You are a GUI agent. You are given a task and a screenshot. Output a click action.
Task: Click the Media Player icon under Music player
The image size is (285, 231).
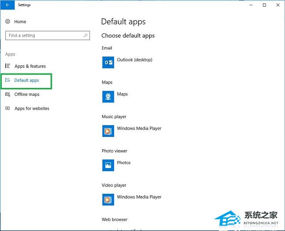pos(108,131)
